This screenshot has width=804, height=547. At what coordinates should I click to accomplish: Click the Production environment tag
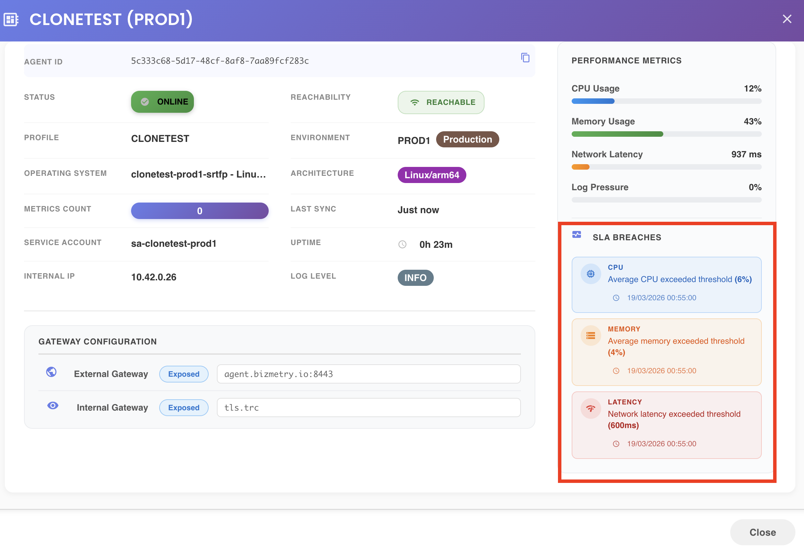[467, 139]
